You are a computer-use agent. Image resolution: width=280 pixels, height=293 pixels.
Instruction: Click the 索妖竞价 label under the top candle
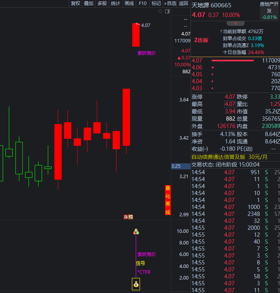(x=147, y=53)
